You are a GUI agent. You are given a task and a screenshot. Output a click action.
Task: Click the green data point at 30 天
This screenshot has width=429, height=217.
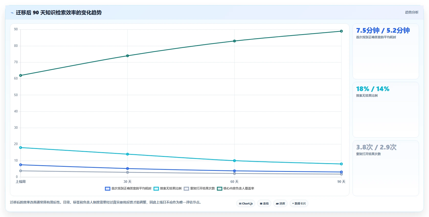click(x=128, y=56)
